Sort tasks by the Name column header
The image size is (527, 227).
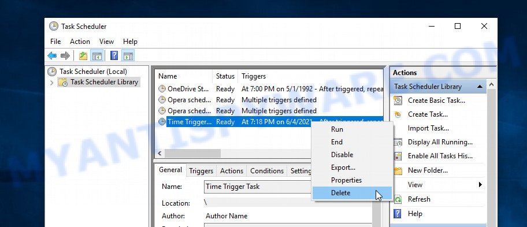click(184, 76)
